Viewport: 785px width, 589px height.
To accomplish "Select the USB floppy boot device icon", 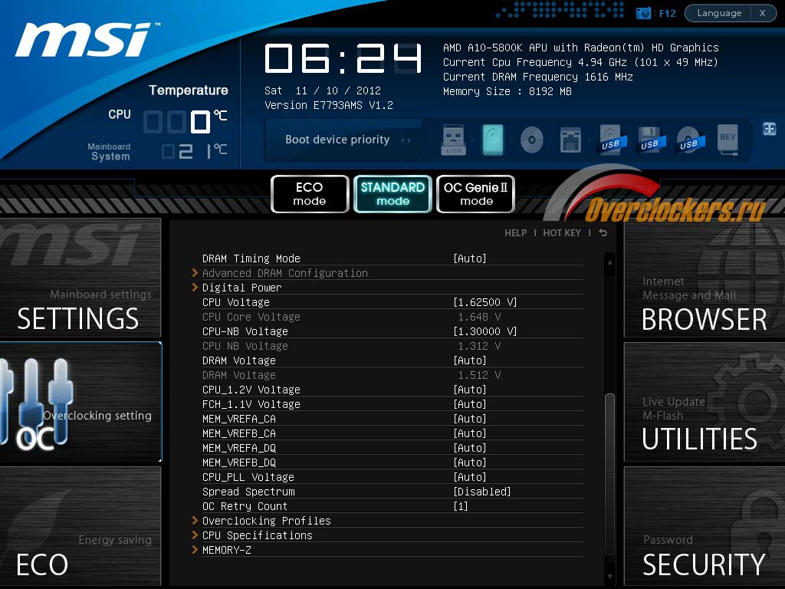I will [652, 140].
